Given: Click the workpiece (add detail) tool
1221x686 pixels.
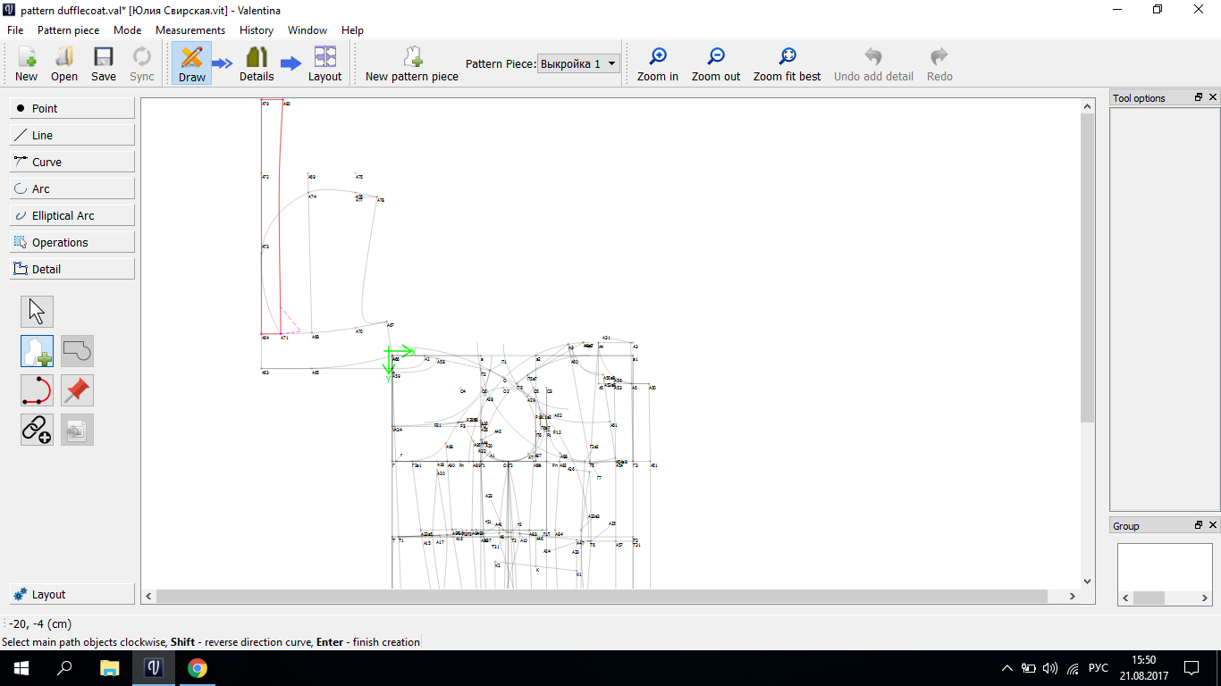Looking at the screenshot, I should (37, 351).
